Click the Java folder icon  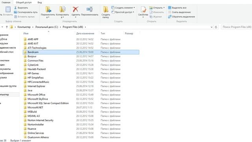pyautogui.click(x=25, y=90)
